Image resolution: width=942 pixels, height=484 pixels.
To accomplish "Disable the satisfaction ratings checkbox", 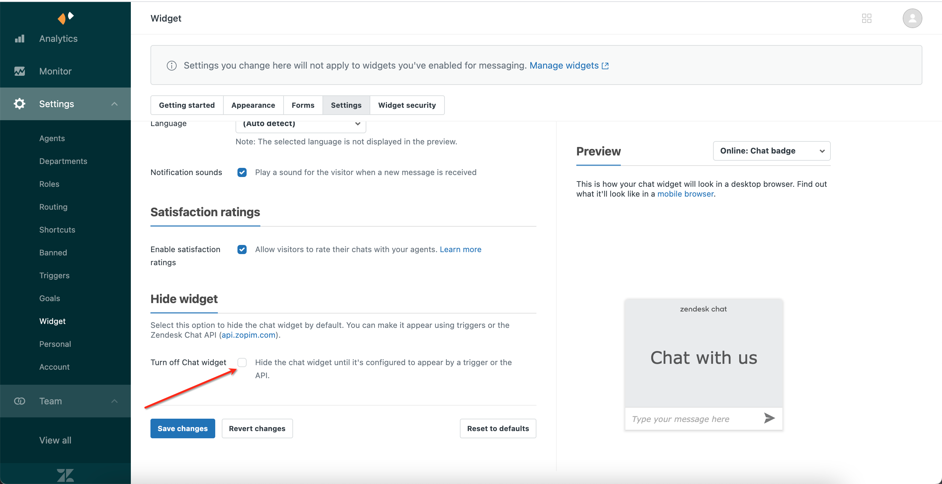I will point(242,249).
